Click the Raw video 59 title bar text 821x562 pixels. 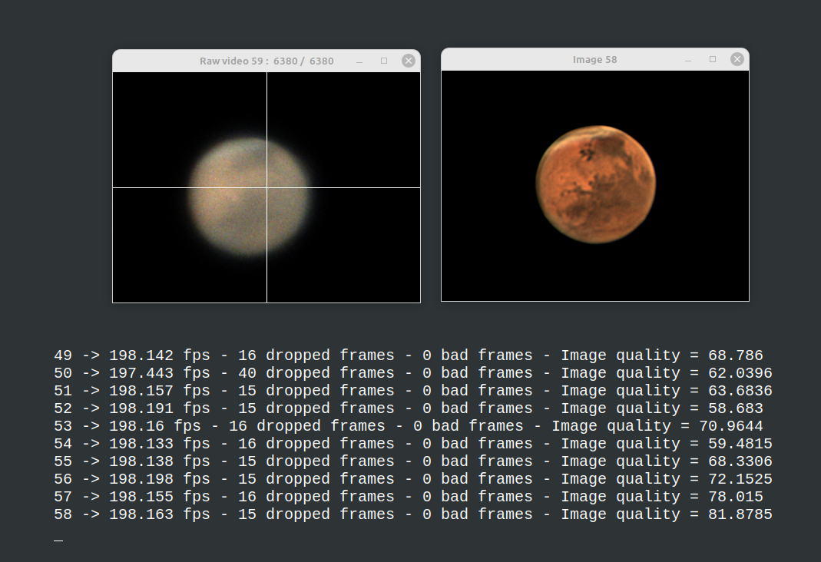pyautogui.click(x=266, y=61)
